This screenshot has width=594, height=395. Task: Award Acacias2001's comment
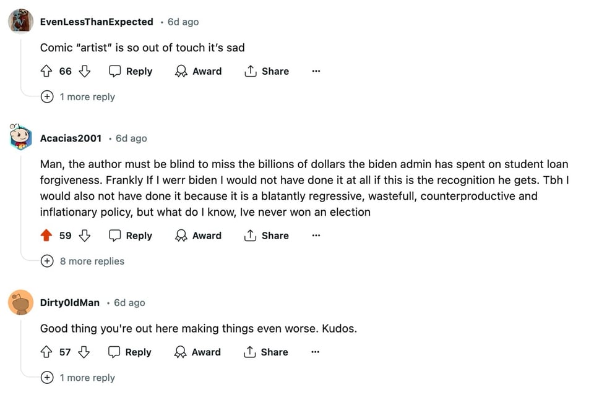coord(199,236)
